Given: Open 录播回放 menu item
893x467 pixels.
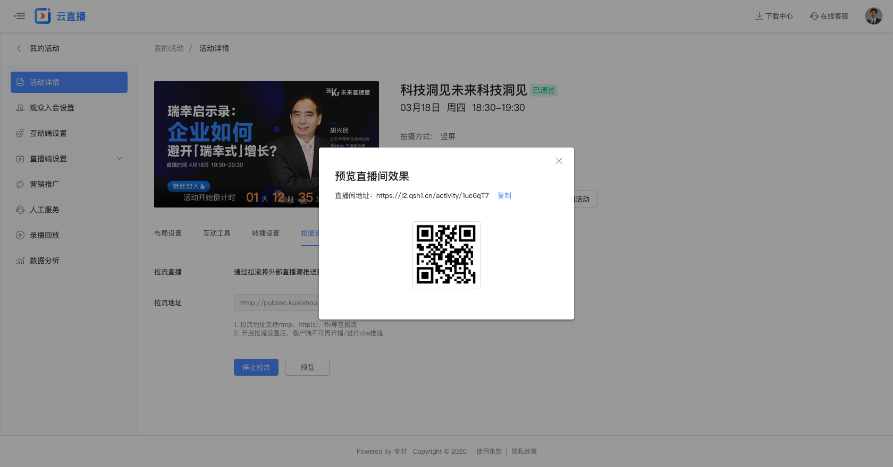Looking at the screenshot, I should (69, 235).
